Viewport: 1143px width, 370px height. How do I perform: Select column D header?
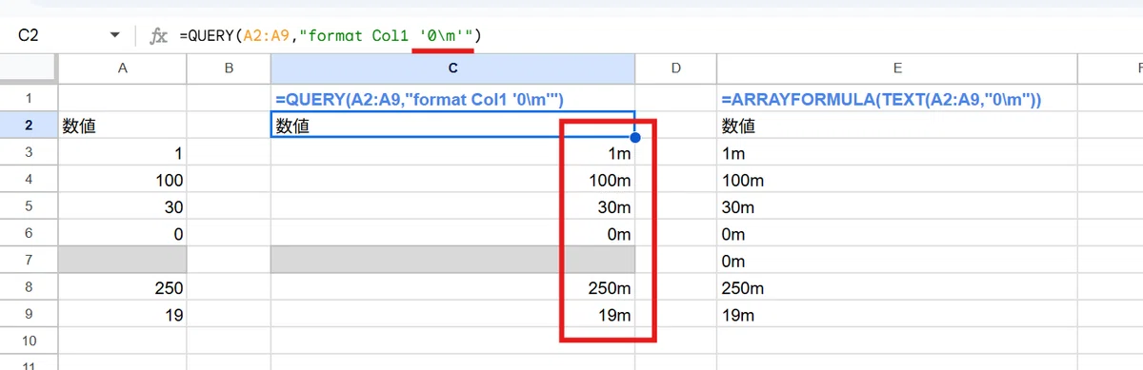point(676,68)
